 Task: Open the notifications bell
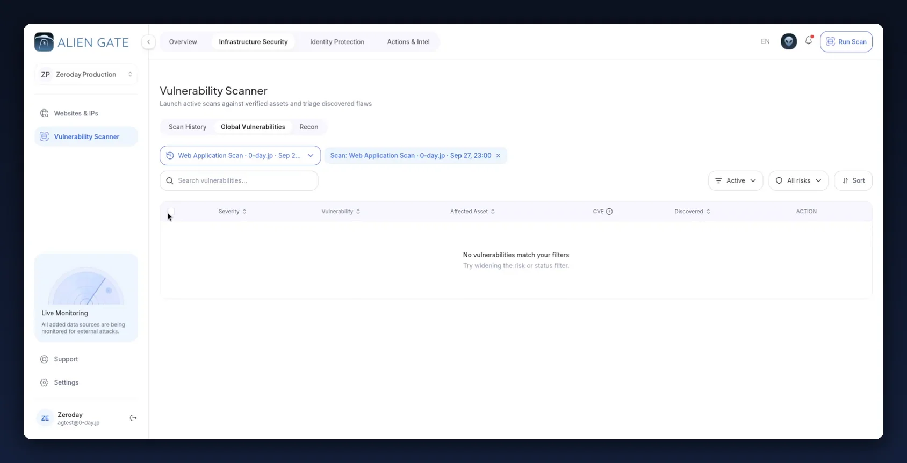809,41
